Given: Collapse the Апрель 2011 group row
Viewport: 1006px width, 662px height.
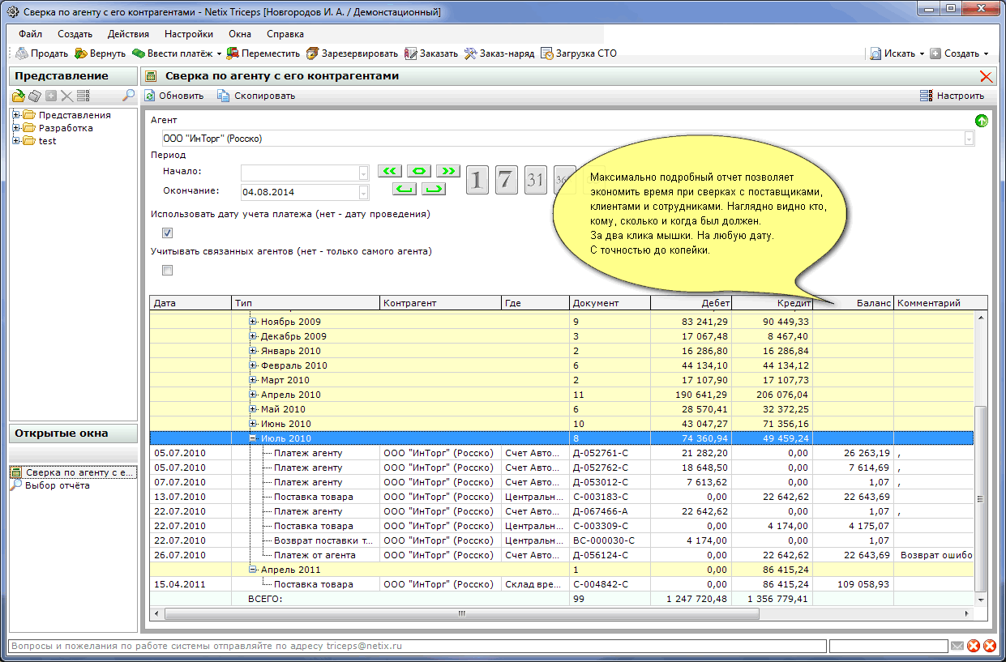Looking at the screenshot, I should pos(254,570).
